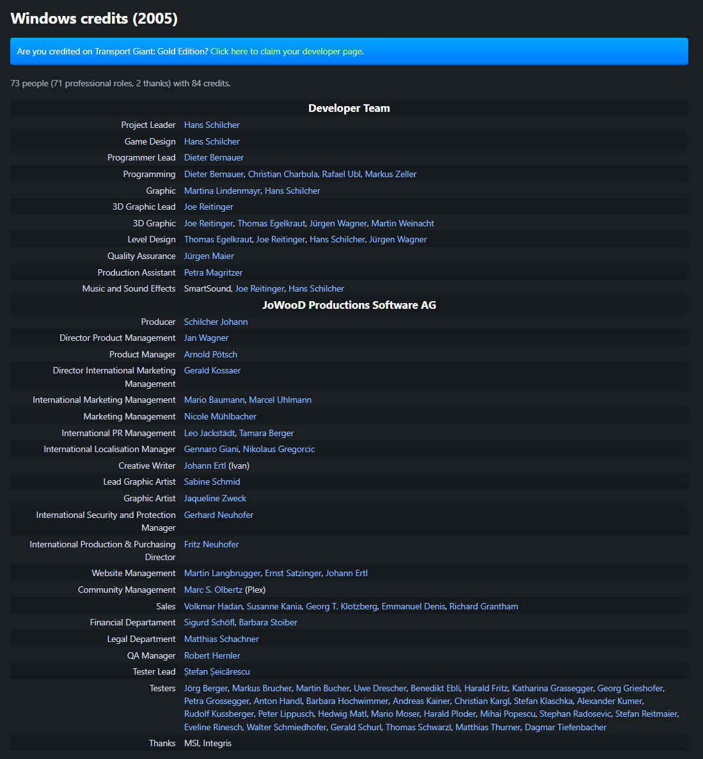Screen dimensions: 703x759
Task: Open tester Alexander Kumer's page
Action: pyautogui.click(x=610, y=701)
